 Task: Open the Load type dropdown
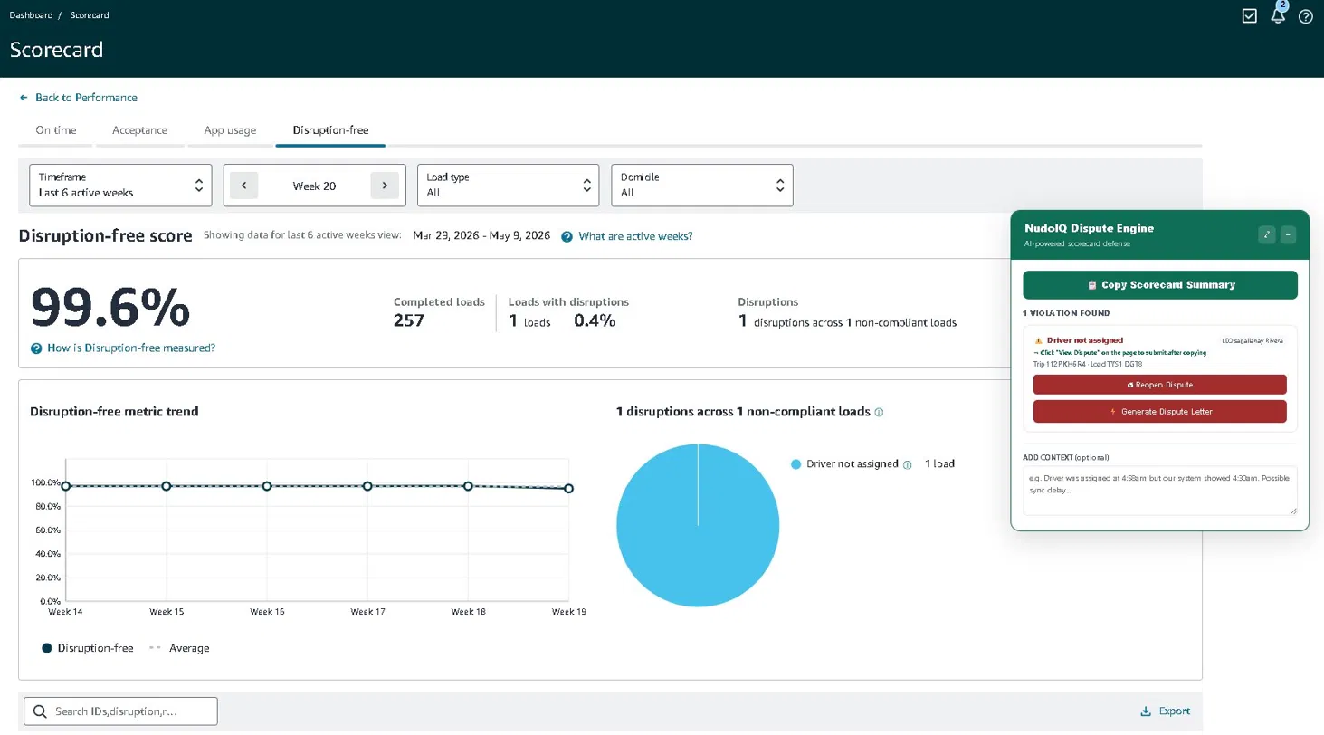pos(508,185)
